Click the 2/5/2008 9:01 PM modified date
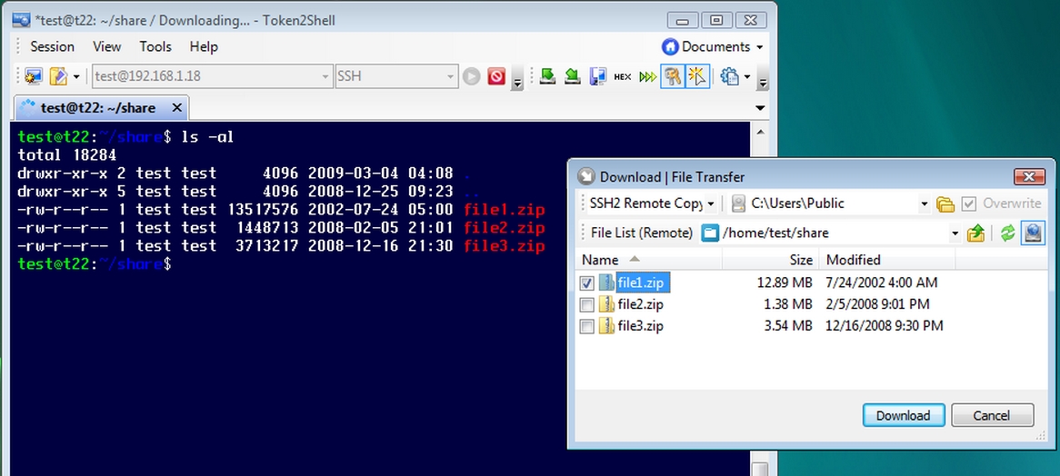This screenshot has height=476, width=1060. [877, 304]
